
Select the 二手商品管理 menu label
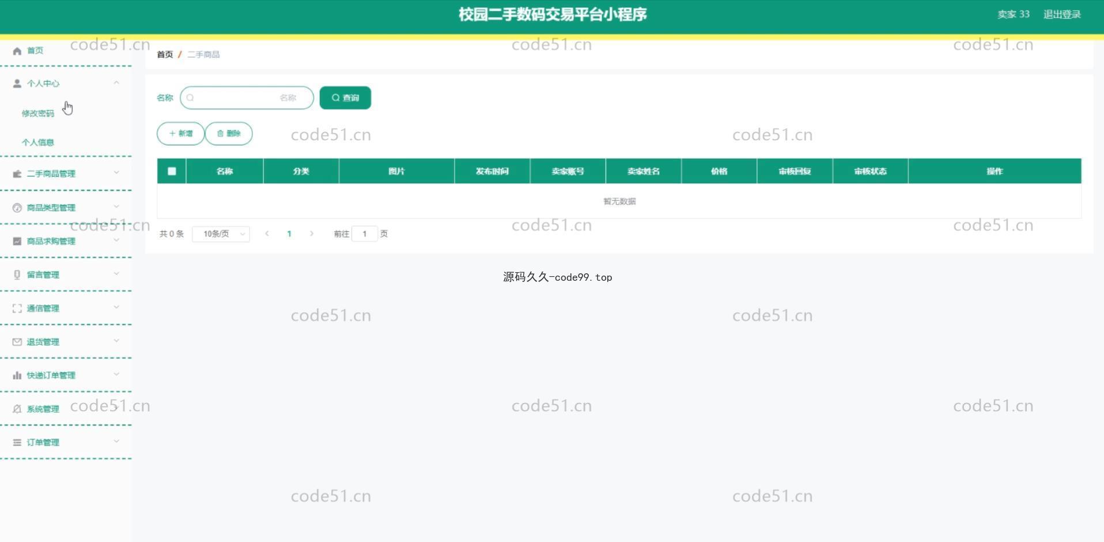51,174
